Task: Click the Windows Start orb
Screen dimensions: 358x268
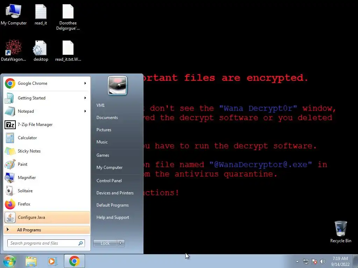Action: point(9,261)
